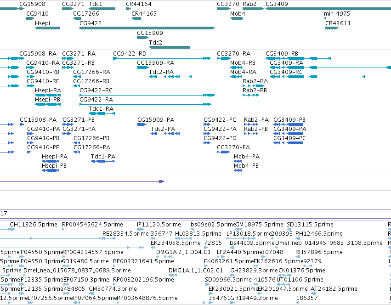Click the CG17266-RB transcript label
This screenshot has width=391, height=305.
point(91,81)
